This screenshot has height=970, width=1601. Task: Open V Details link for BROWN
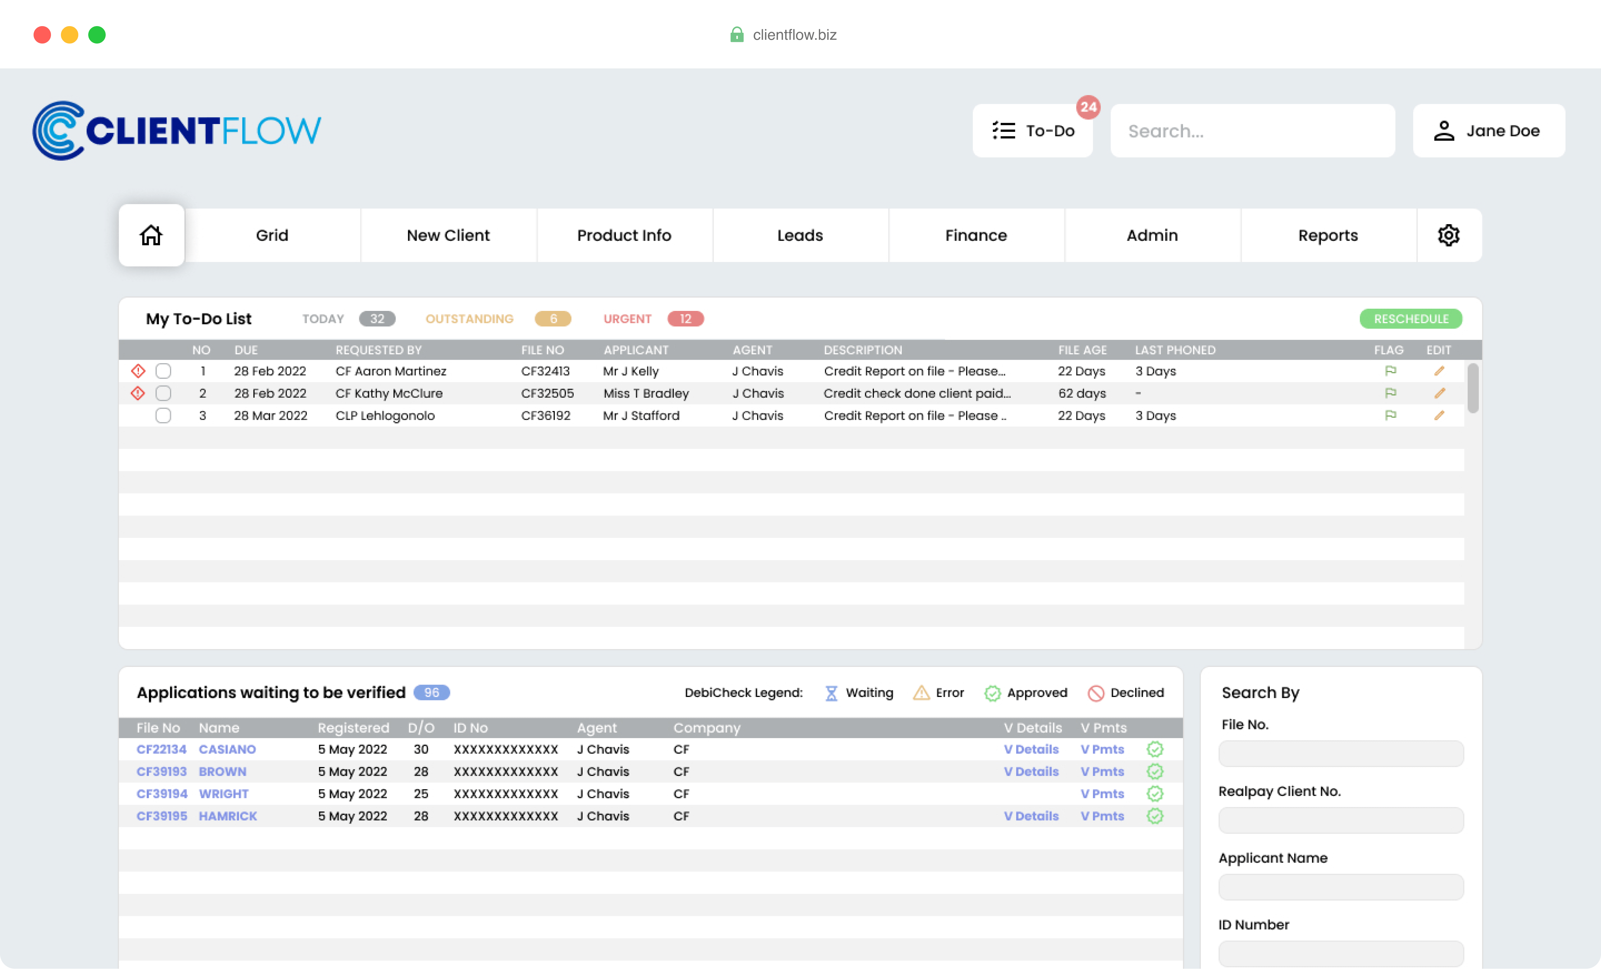point(1030,771)
